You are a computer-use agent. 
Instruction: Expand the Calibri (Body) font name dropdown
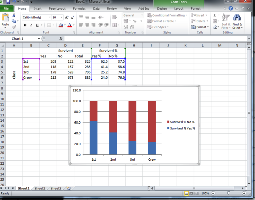click(50, 17)
